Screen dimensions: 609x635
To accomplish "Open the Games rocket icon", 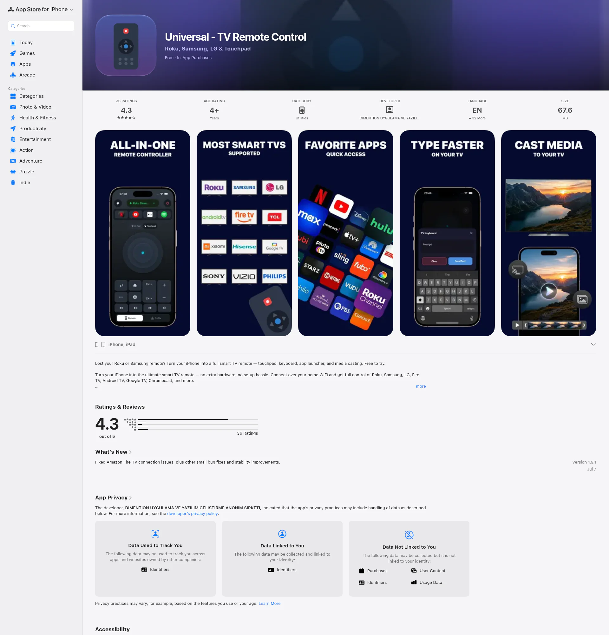I will pyautogui.click(x=13, y=53).
